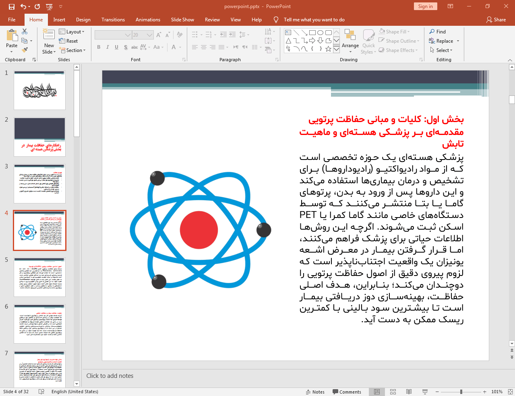Viewport: 515px width, 396px height.
Task: Open the font size combo box
Action: (143, 35)
